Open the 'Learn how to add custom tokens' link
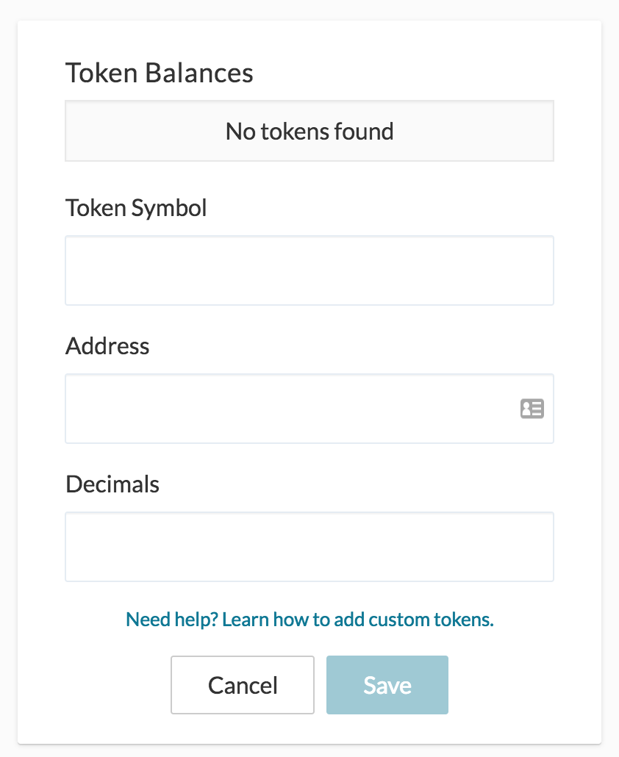619x757 pixels. pos(357,619)
